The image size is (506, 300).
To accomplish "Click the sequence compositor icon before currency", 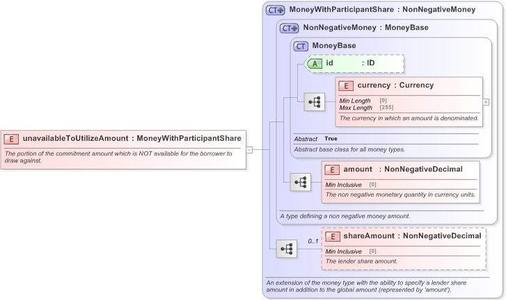I will pos(315,102).
